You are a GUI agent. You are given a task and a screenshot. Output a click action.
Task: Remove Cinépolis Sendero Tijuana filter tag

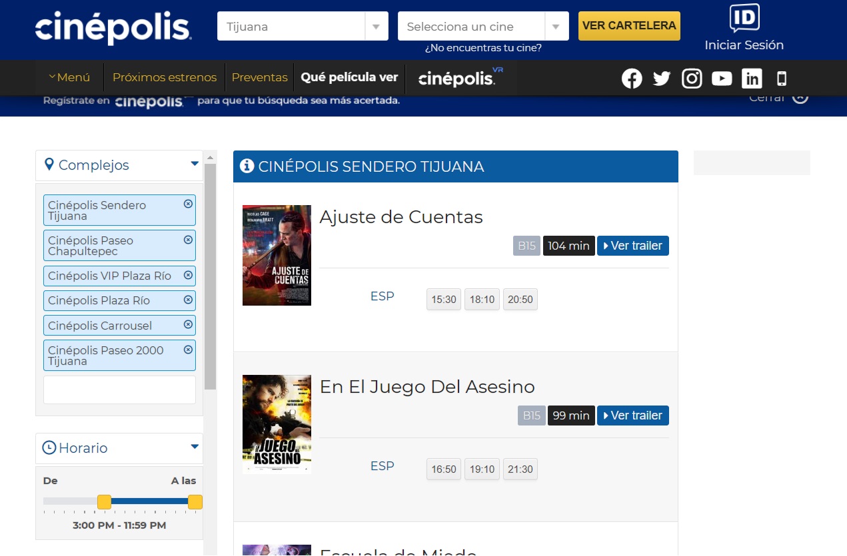(x=188, y=204)
